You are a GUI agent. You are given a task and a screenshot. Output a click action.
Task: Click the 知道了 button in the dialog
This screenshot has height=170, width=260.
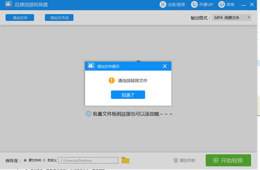[x=128, y=95]
